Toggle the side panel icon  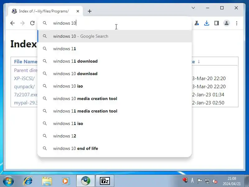point(216,23)
